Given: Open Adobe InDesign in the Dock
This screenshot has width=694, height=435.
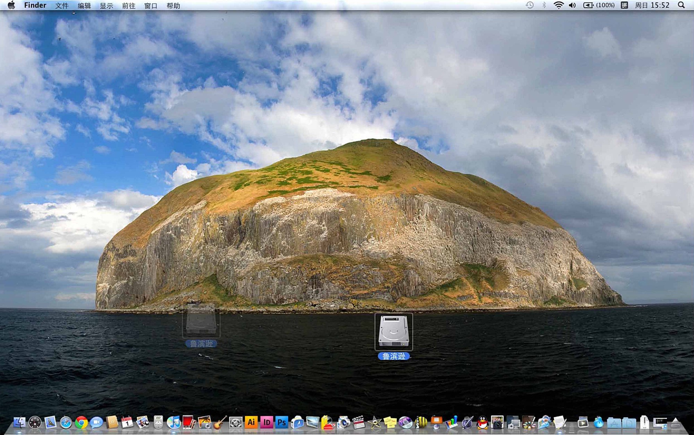Looking at the screenshot, I should pos(266,422).
